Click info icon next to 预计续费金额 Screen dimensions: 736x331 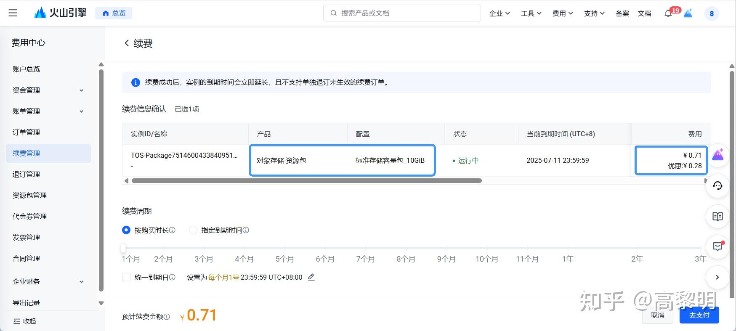pos(167,317)
